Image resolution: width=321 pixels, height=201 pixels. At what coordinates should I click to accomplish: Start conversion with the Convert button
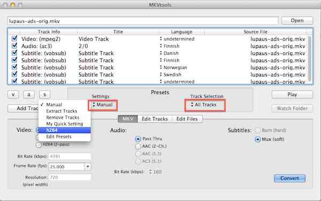click(289, 179)
